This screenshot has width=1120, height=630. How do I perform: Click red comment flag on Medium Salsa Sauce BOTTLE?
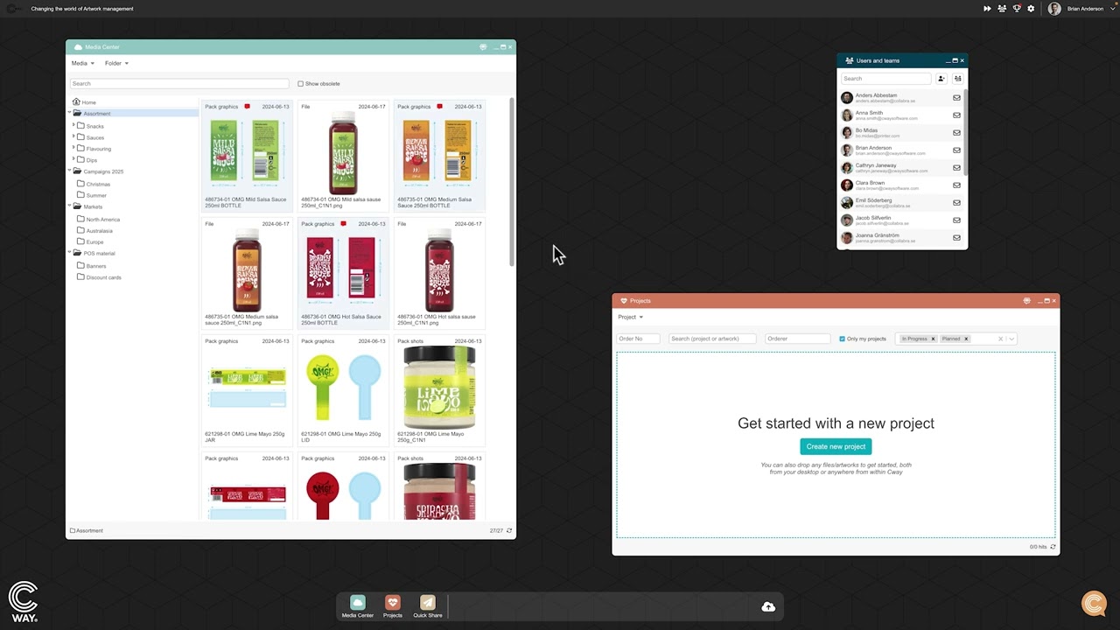click(439, 107)
